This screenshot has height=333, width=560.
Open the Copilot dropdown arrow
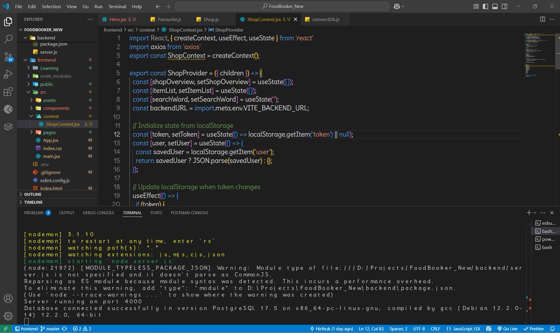click(403, 7)
